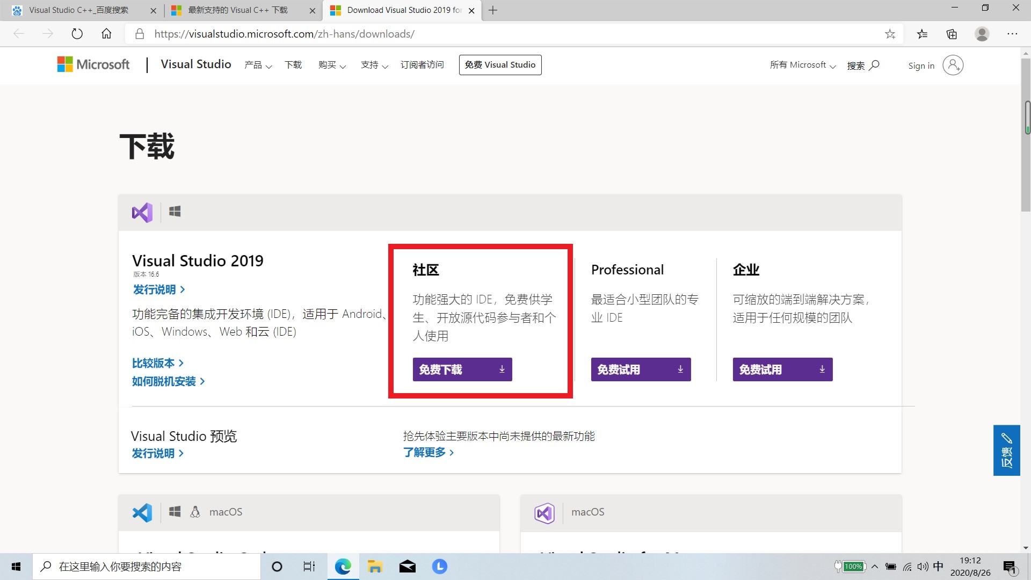Reload the page with the refresh icon

[77, 33]
